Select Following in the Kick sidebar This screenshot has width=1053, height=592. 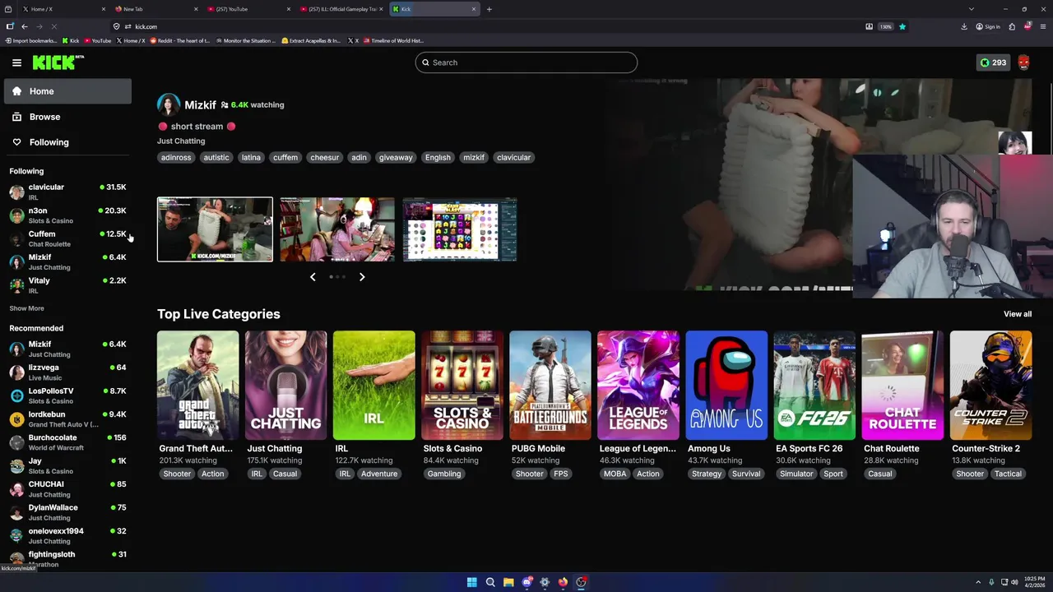[67, 142]
